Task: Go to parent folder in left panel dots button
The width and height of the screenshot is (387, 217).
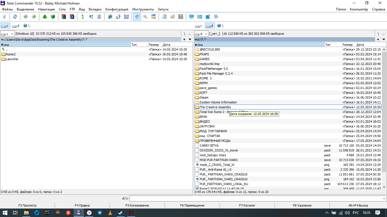Action: [x=190, y=34]
